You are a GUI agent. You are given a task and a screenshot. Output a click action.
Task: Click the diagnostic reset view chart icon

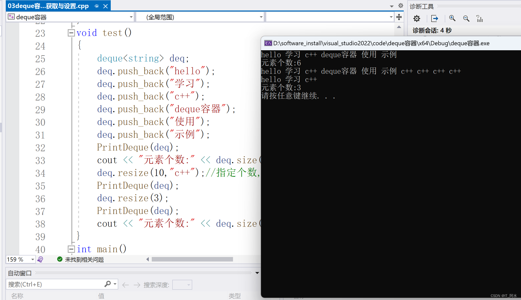tap(479, 18)
